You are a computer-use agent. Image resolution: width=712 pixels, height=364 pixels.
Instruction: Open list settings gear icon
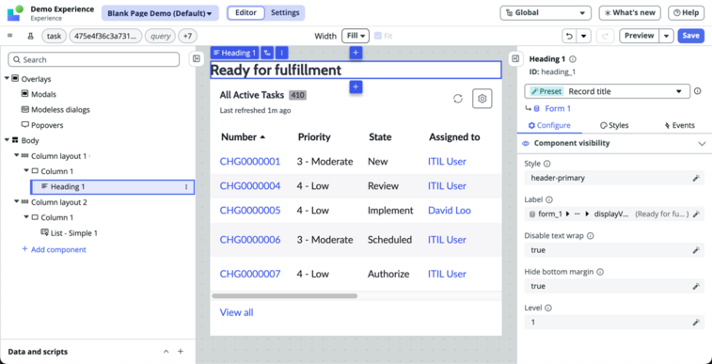tap(483, 99)
